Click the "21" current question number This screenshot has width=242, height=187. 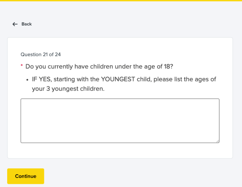coord(45,54)
